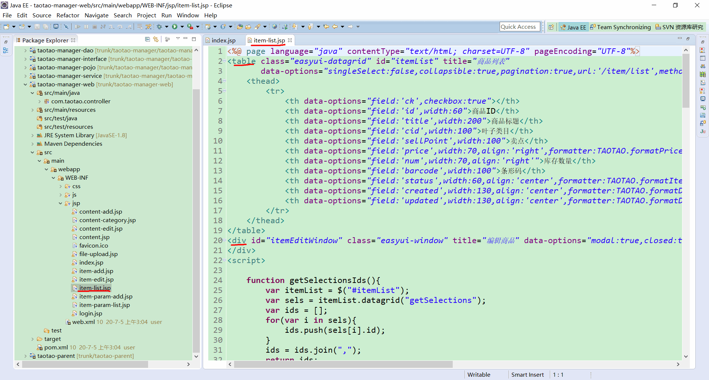Switch to the Java EE perspective

coord(573,27)
